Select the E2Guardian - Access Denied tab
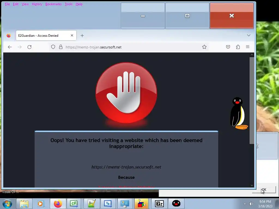This screenshot has width=279, height=209. (46, 36)
